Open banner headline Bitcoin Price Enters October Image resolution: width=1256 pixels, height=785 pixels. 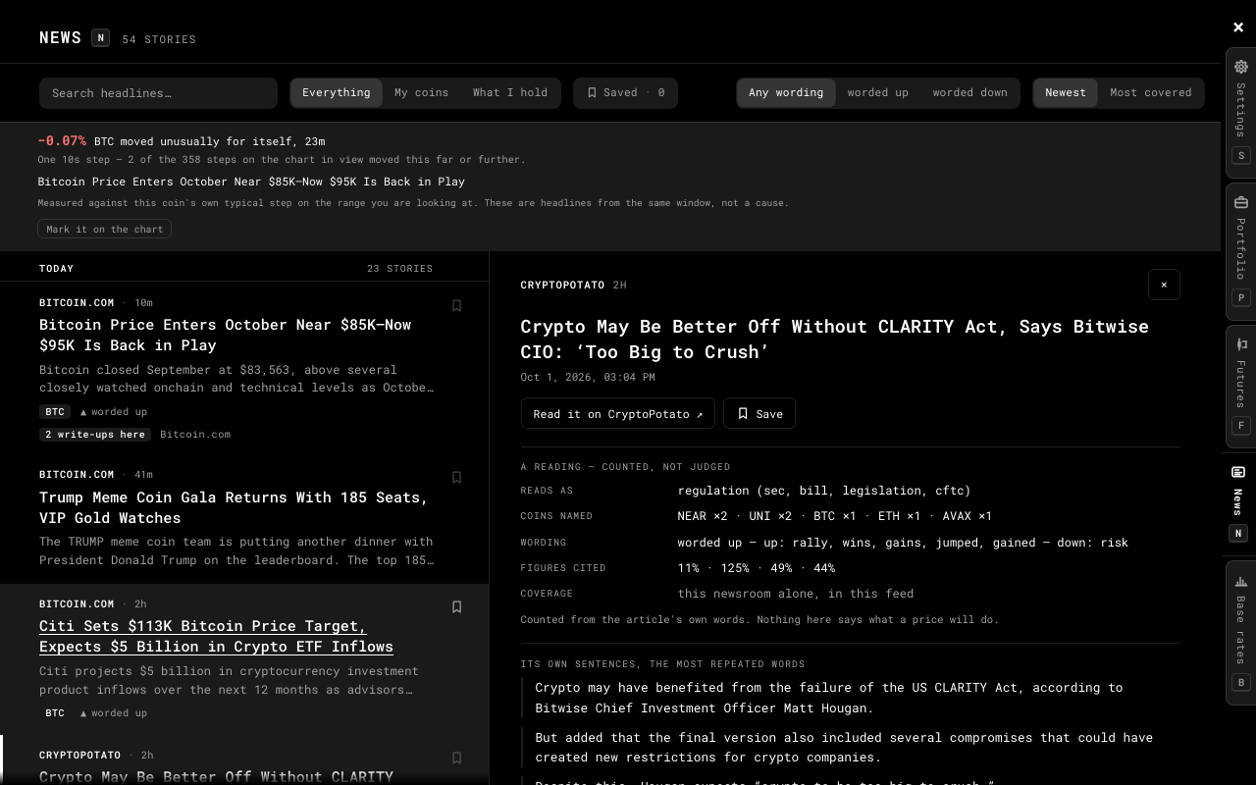[x=251, y=182]
